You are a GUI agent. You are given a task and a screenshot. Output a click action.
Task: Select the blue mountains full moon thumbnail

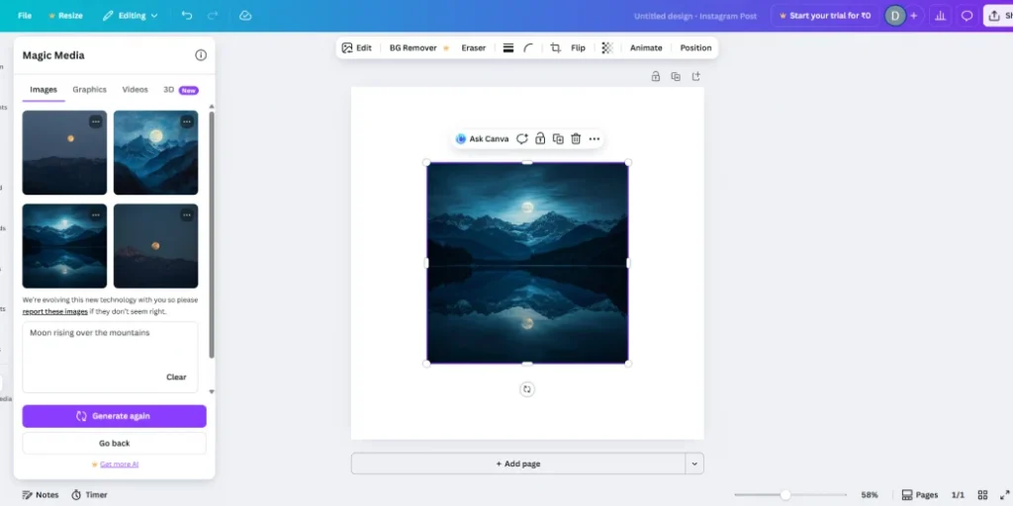[x=155, y=152]
